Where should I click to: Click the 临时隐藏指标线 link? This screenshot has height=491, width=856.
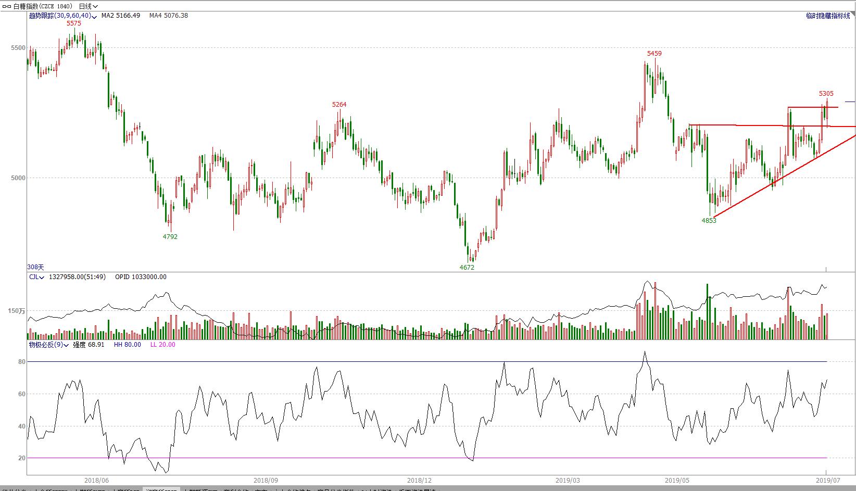[828, 16]
